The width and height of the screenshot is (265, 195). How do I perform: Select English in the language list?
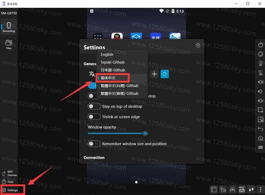122,55
